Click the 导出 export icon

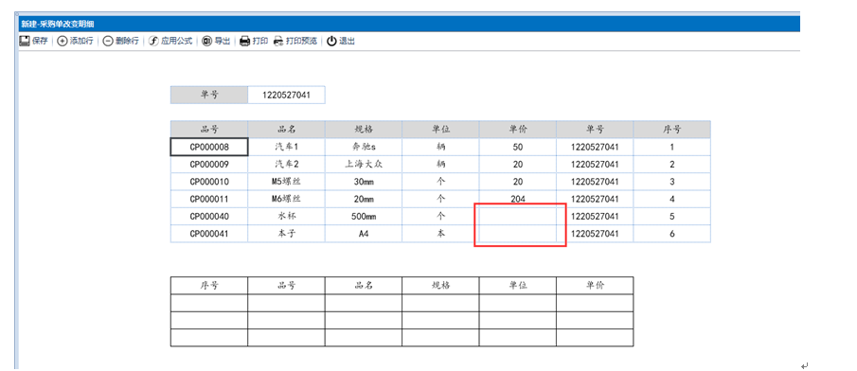206,41
